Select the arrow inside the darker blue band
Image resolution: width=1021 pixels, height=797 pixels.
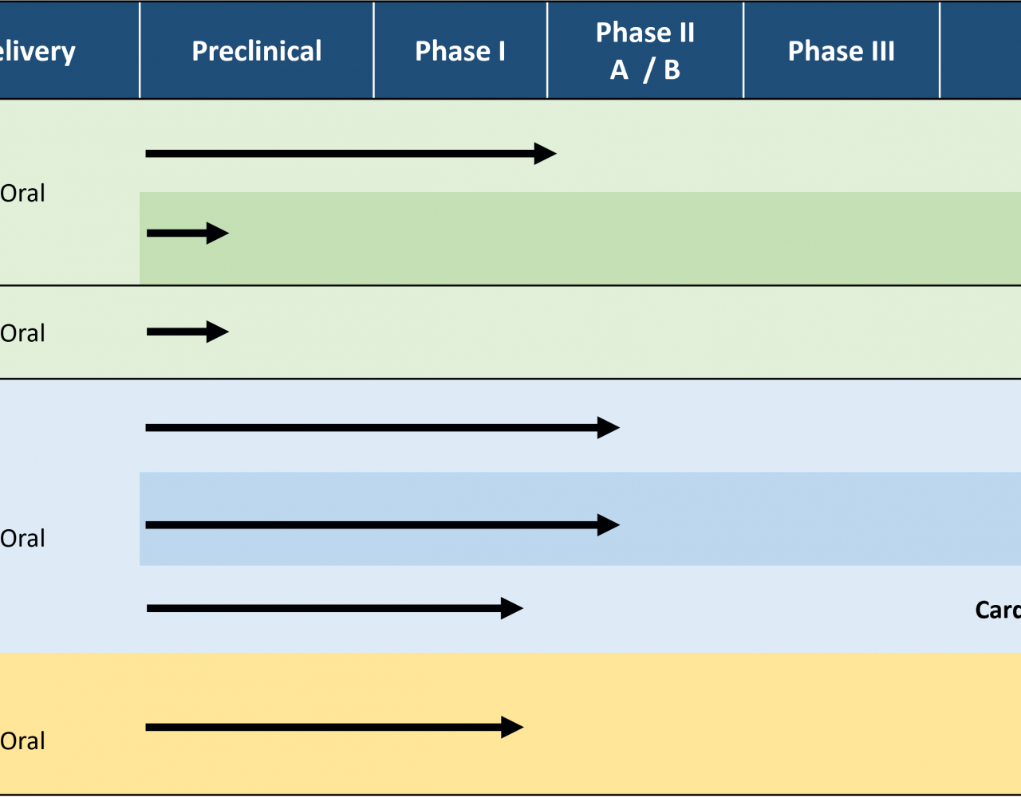click(383, 525)
